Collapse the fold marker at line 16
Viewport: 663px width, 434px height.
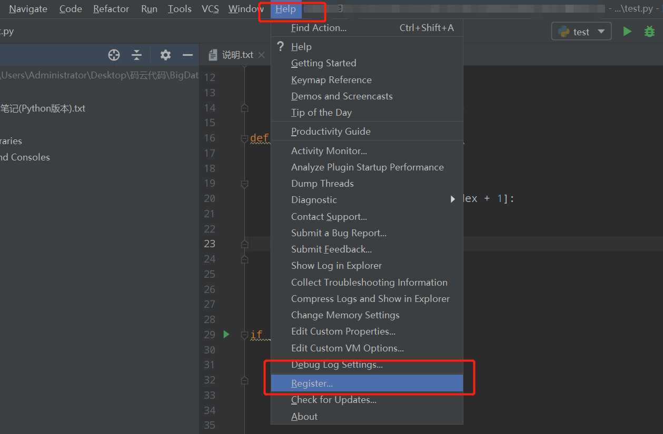[x=244, y=138]
